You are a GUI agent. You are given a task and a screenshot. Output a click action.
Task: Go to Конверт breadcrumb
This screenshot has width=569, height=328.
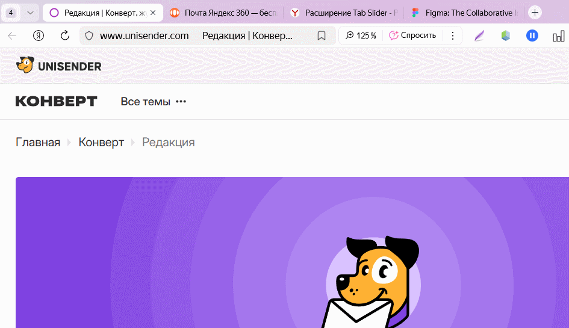[x=101, y=142]
